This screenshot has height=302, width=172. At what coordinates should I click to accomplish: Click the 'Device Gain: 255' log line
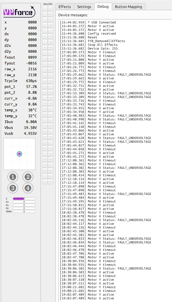[89, 48]
